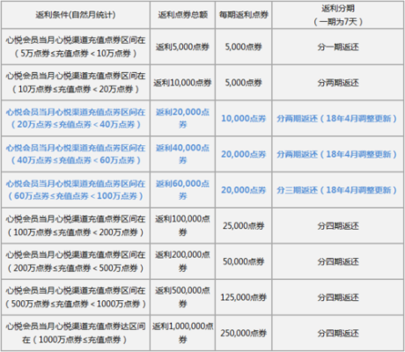
Task: Select the condition cell 10万点券≤充值点券<20万点券
Action: point(76,83)
